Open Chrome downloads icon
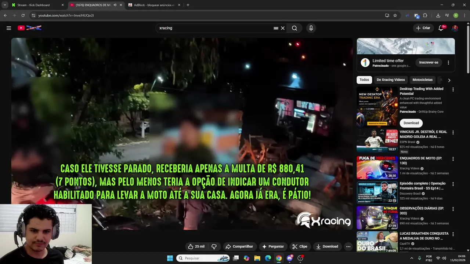The width and height of the screenshot is (470, 264). click(x=438, y=15)
